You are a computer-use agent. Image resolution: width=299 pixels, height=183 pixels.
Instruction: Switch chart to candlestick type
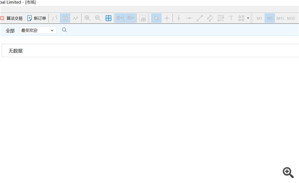(x=65, y=18)
